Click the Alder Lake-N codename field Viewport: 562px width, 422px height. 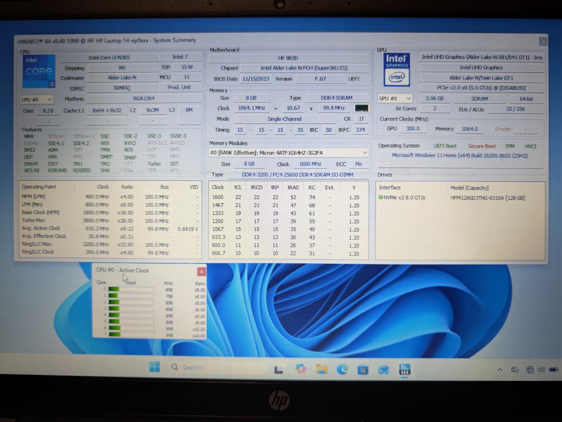122,78
